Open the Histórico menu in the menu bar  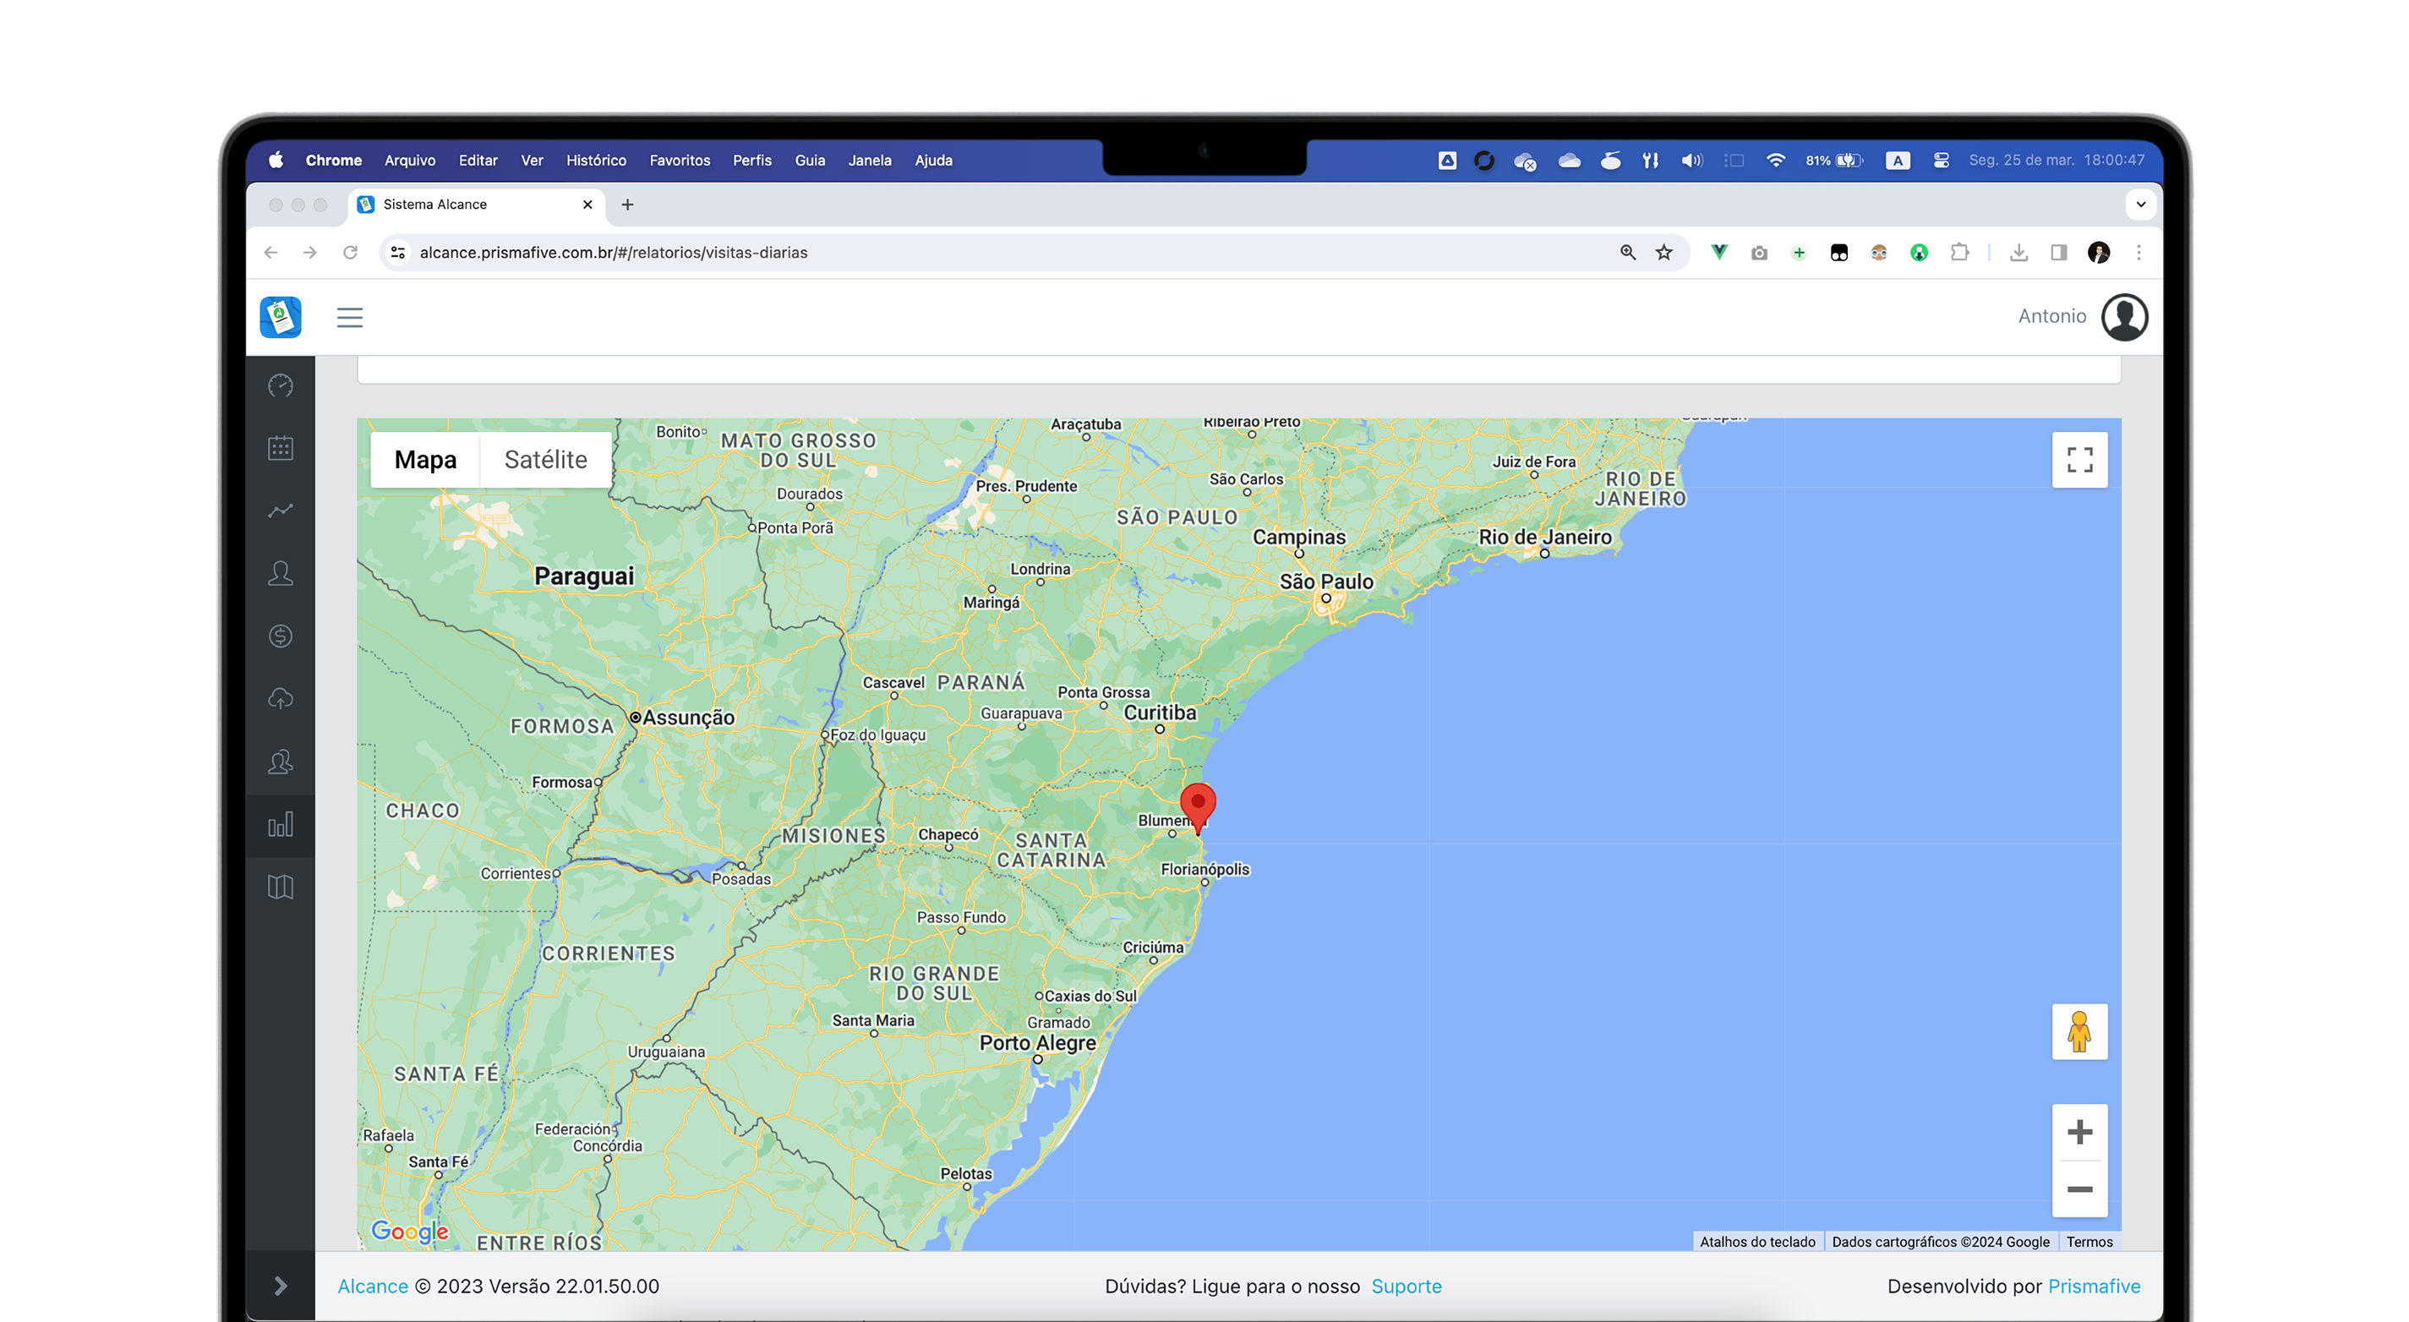pos(596,161)
